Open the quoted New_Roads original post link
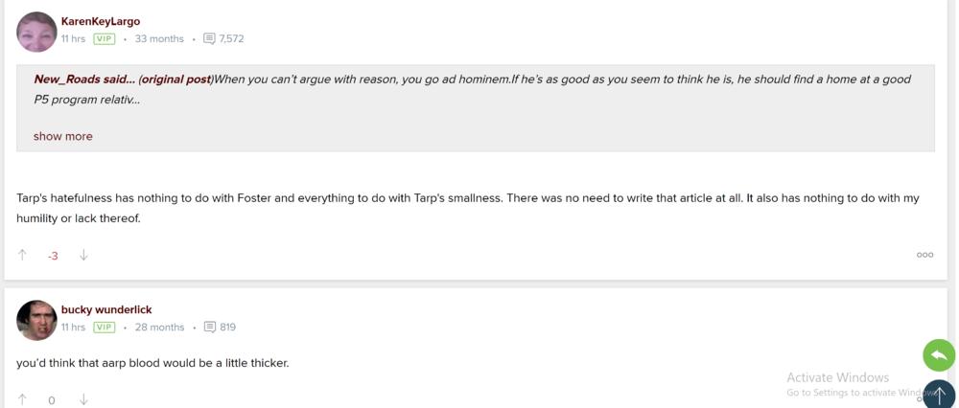The height and width of the screenshot is (408, 959). [x=175, y=79]
